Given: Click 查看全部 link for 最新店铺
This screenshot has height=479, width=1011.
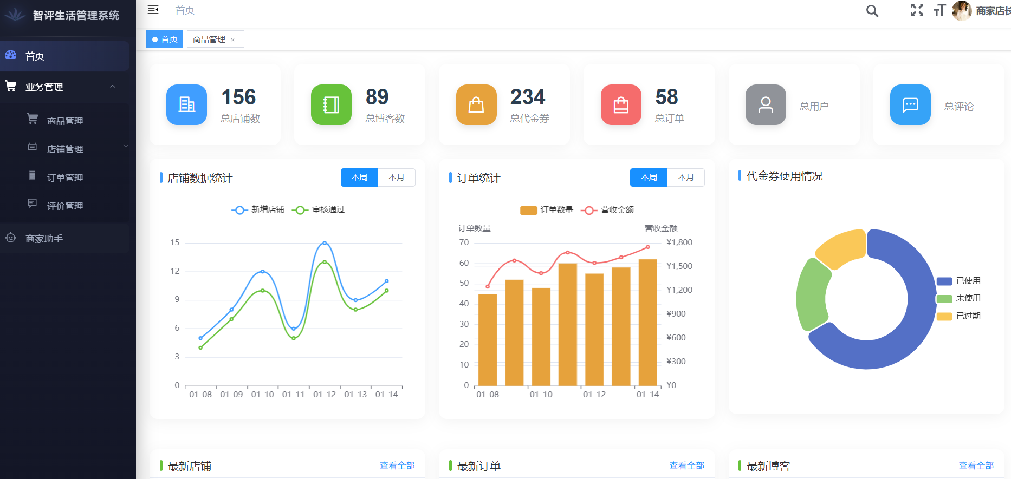Looking at the screenshot, I should (397, 465).
